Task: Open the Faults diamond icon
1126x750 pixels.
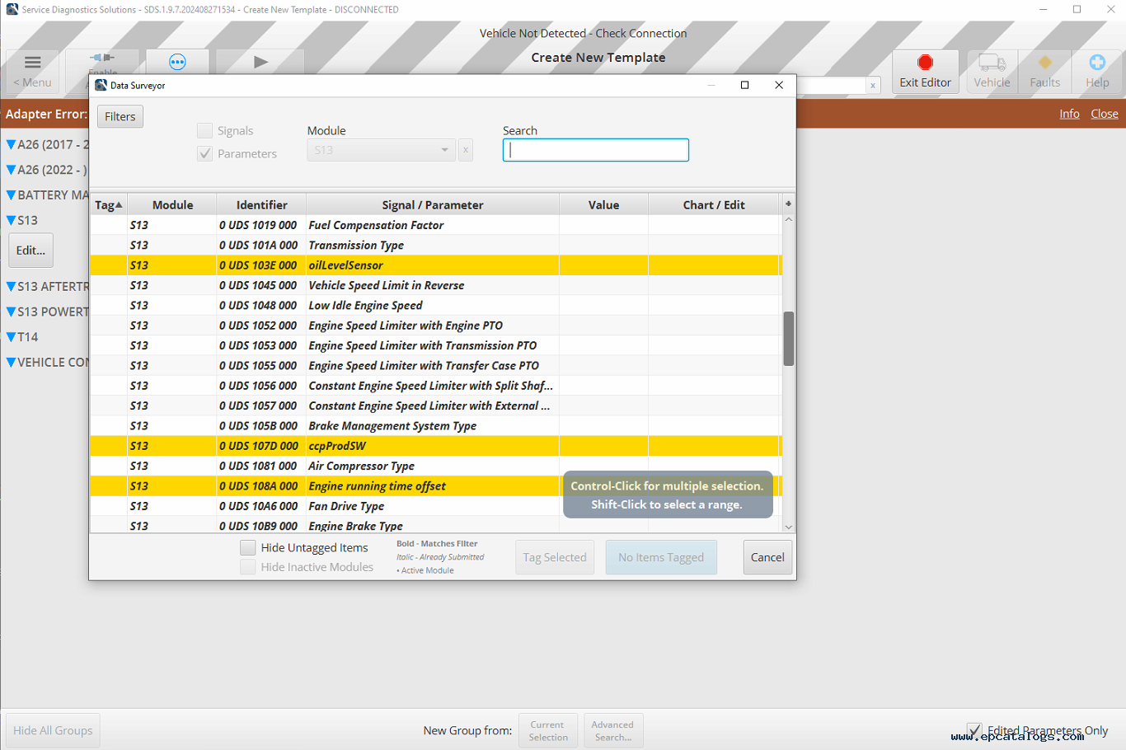Action: [1044, 63]
